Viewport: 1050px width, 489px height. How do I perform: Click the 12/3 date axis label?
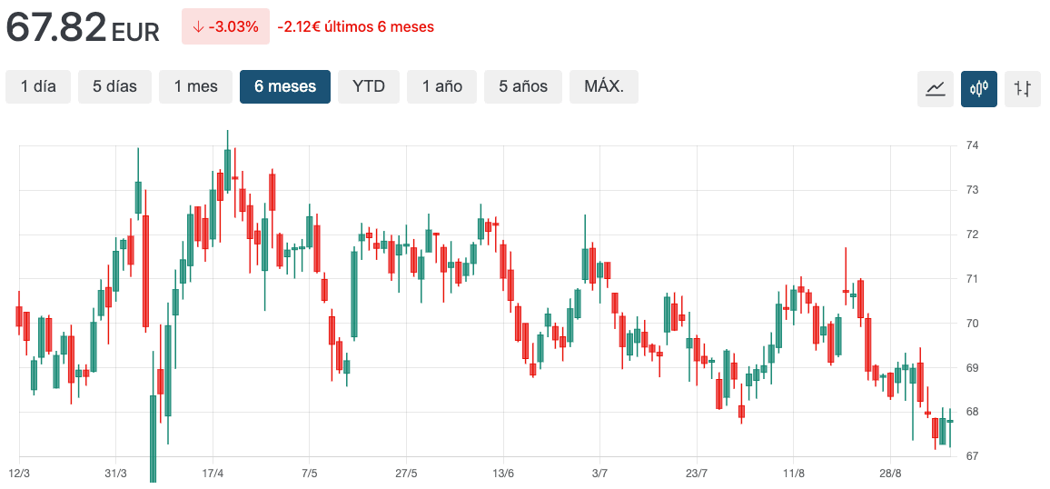tap(19, 474)
